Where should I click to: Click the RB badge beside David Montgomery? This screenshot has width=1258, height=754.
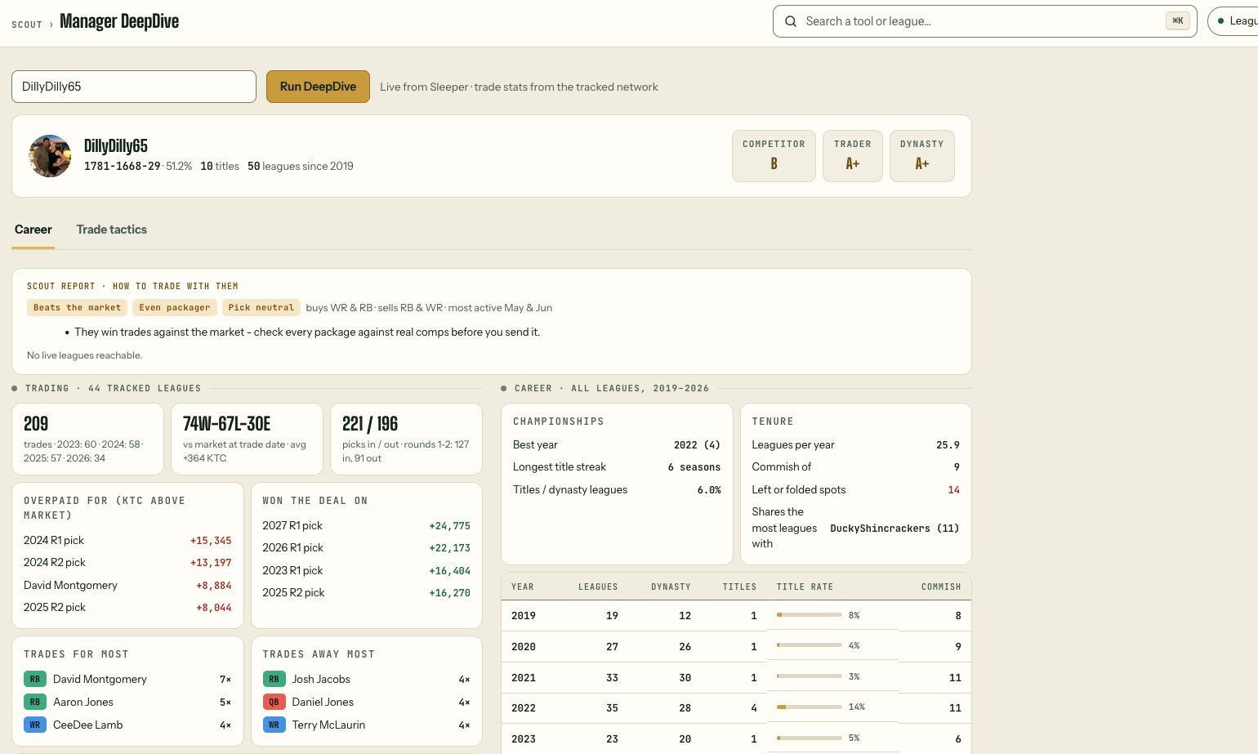35,679
